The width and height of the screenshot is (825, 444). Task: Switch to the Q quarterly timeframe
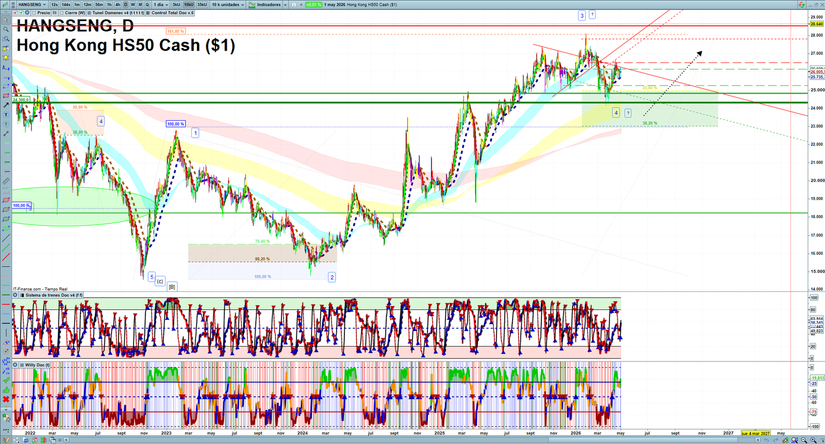(x=147, y=5)
